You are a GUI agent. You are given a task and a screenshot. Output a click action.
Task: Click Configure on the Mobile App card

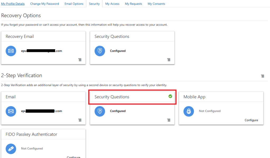point(251,120)
